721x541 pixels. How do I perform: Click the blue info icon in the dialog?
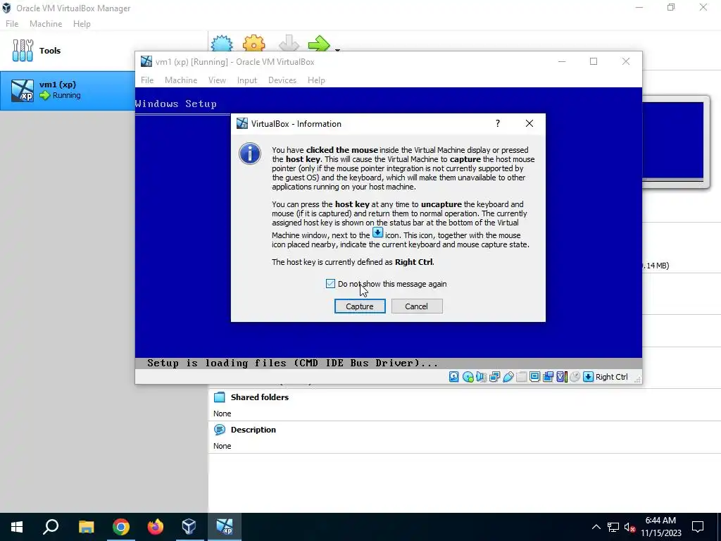point(250,154)
